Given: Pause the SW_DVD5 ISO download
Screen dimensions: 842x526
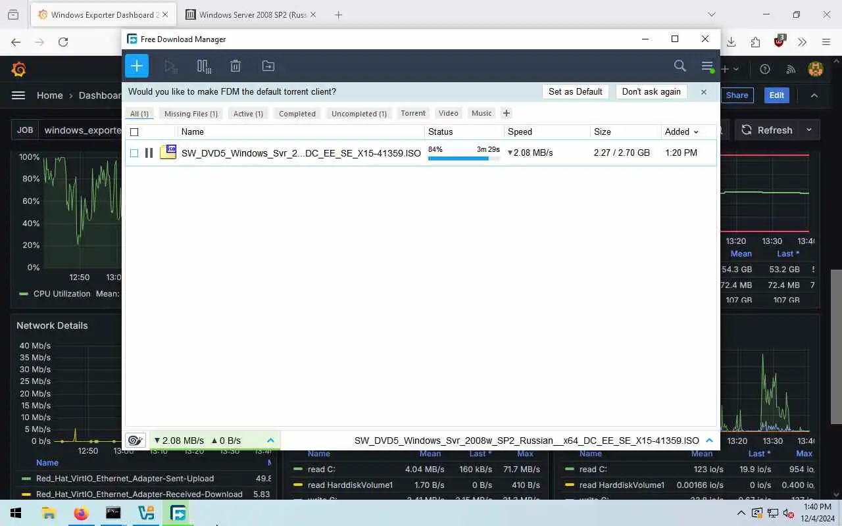Looking at the screenshot, I should 149,153.
